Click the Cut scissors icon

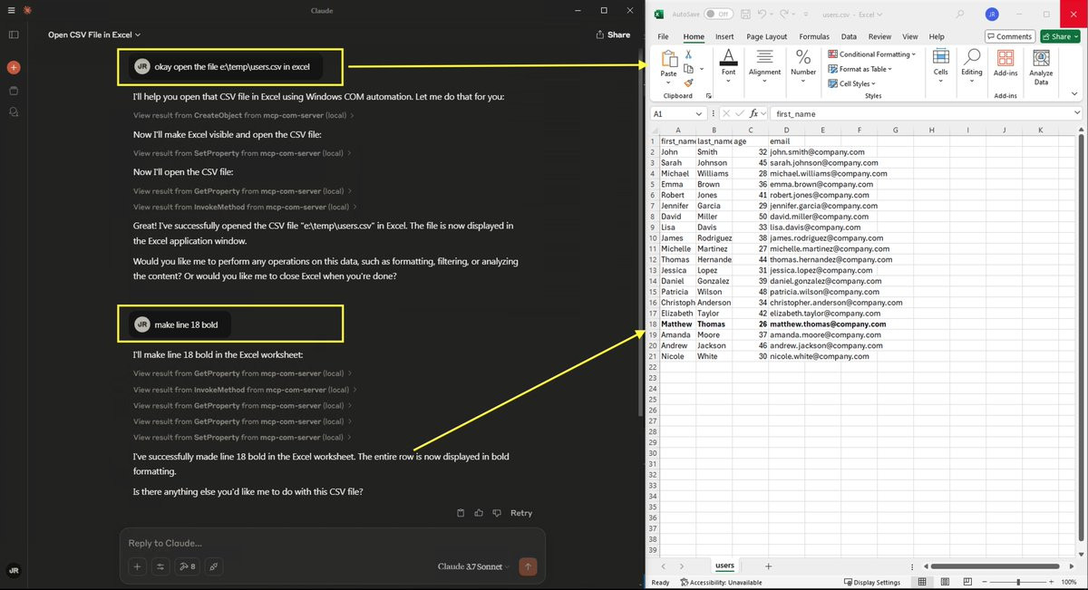tap(688, 55)
